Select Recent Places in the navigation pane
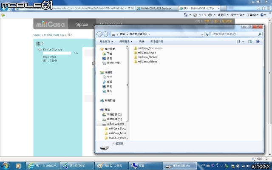Image resolution: width=272 pixels, height=170 pixels. coord(111,63)
